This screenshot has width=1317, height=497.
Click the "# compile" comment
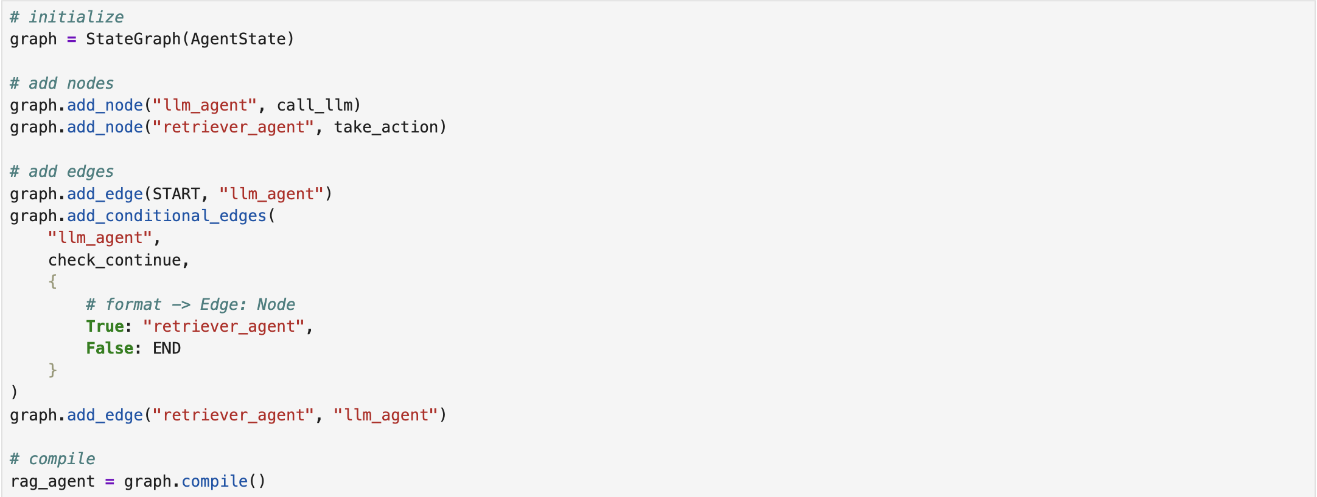53,459
